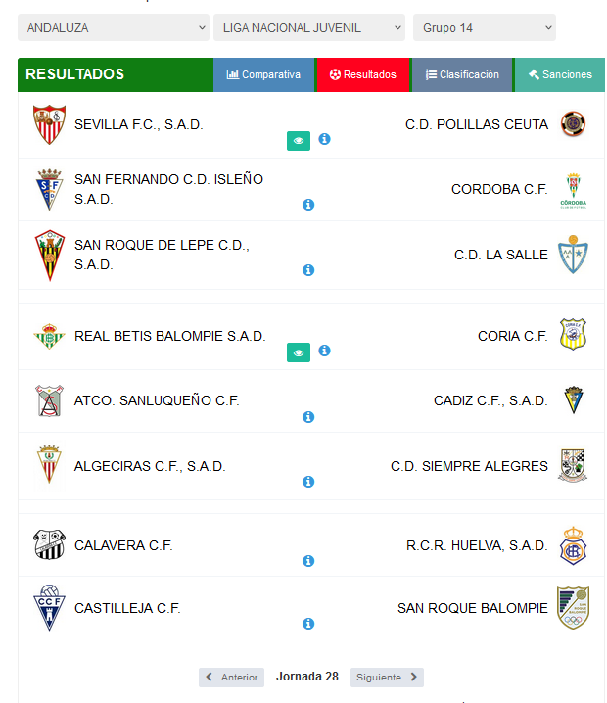
Task: Click info icon for Atco. Sanluqueño vs Cadiz
Action: (308, 417)
